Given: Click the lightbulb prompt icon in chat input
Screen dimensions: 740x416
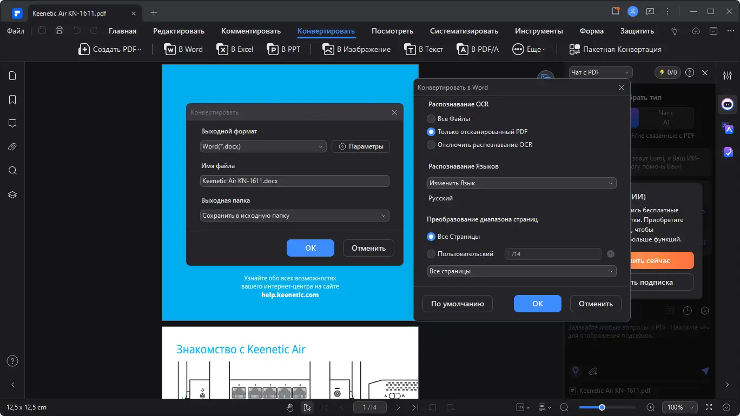Looking at the screenshot, I should point(576,371).
